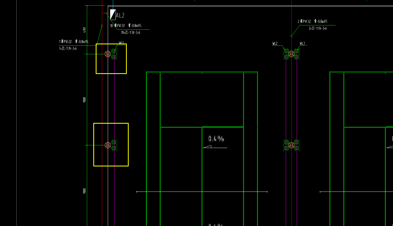Image resolution: width=393 pixels, height=226 pixels.
Task: Click the WL3 circuit label
Action: pyautogui.click(x=302, y=44)
